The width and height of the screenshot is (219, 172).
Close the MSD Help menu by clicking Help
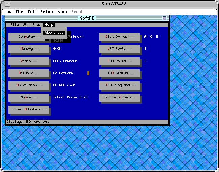tap(49, 25)
